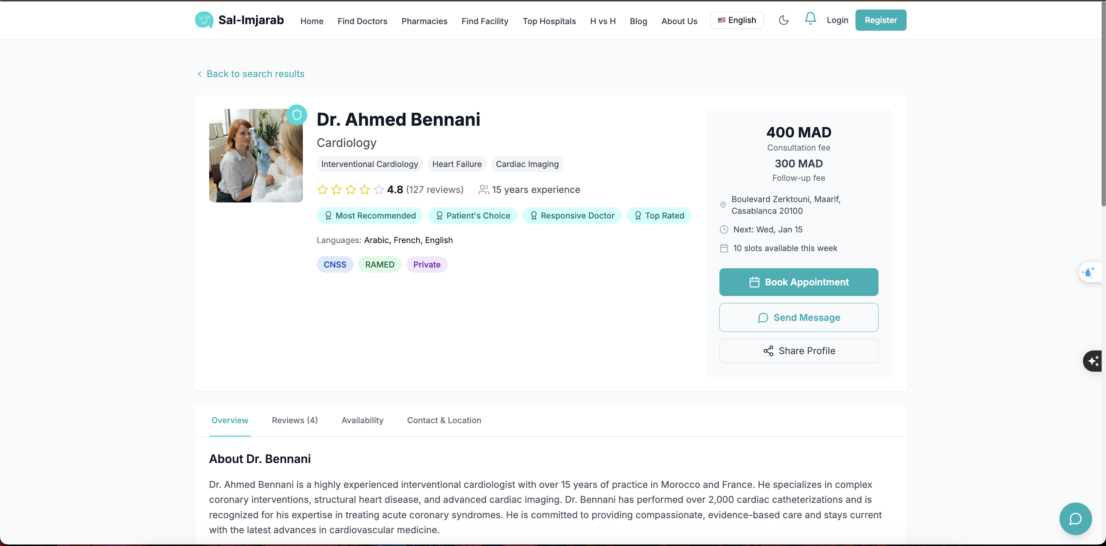The image size is (1106, 546).
Task: Click the Sal-Imjarab logo icon
Action: (x=204, y=20)
